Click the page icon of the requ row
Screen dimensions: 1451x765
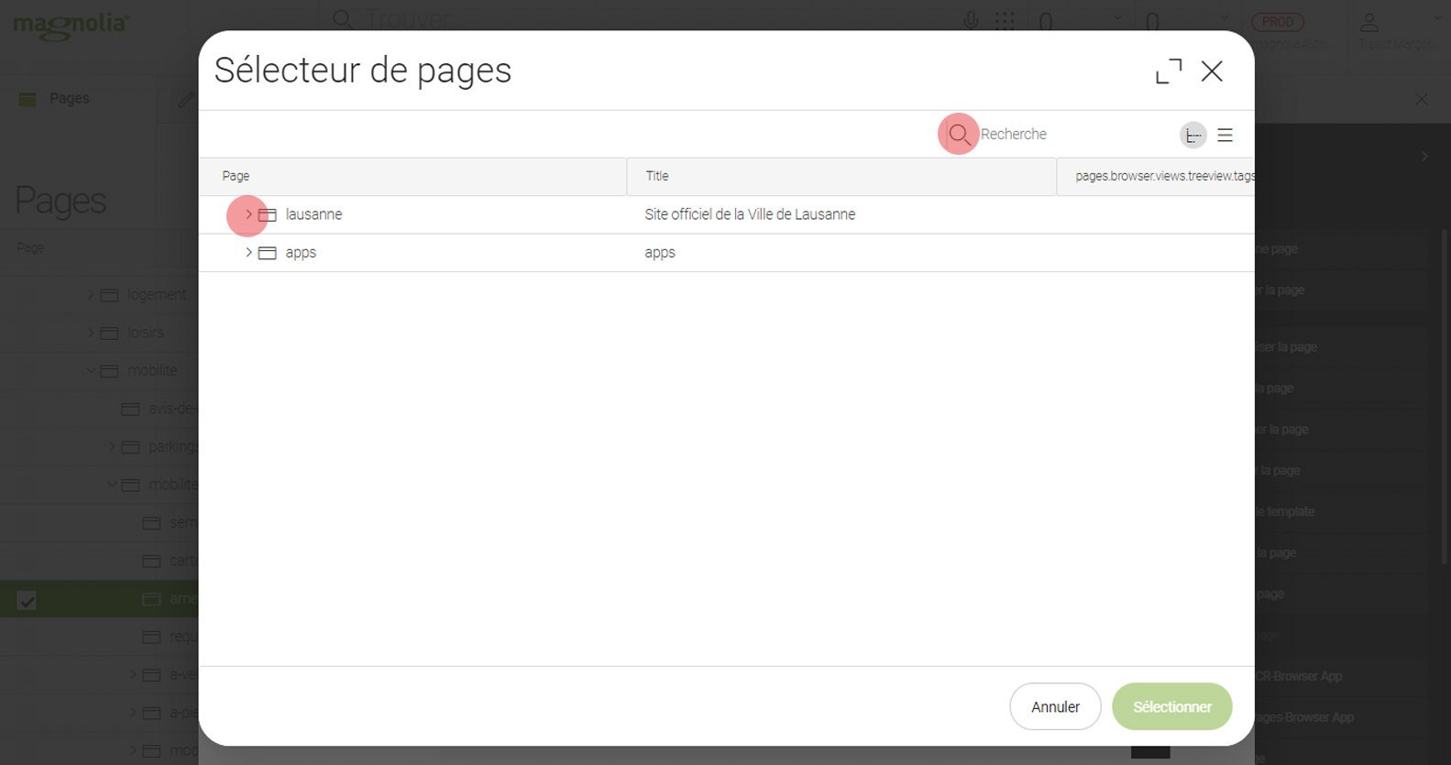pyautogui.click(x=152, y=637)
